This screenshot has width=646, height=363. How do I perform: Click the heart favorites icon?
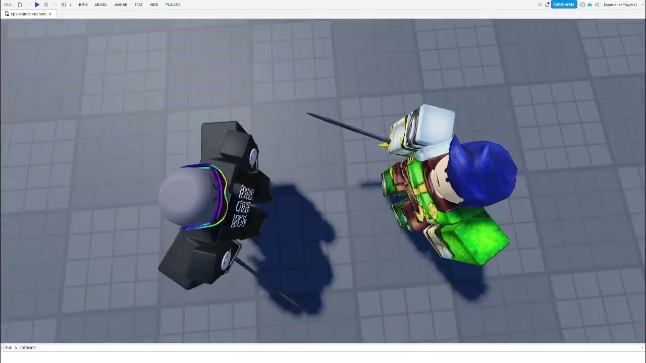point(540,5)
